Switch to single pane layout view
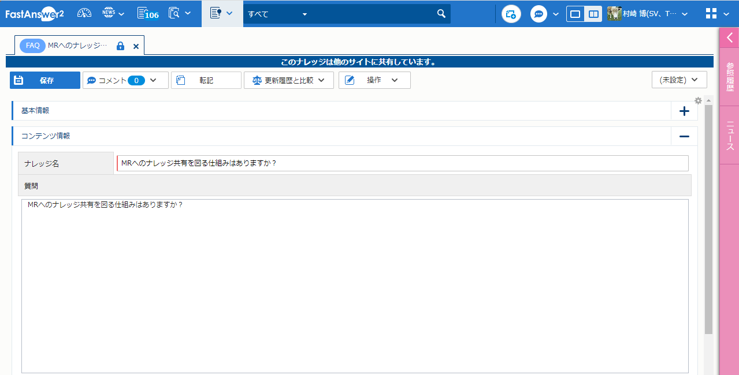The image size is (739, 375). click(x=575, y=14)
